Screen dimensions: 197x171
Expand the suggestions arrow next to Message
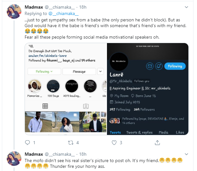[x=101, y=71]
